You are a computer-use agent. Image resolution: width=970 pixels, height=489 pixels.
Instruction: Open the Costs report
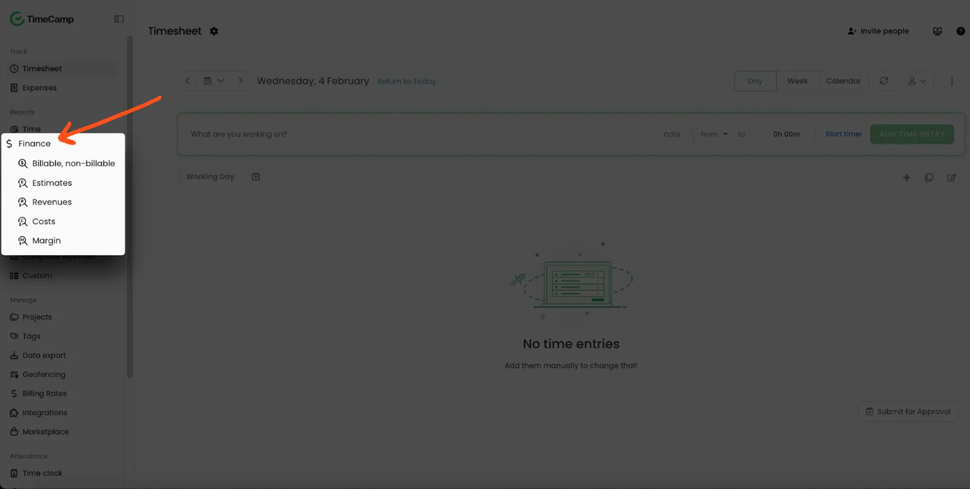click(x=37, y=221)
